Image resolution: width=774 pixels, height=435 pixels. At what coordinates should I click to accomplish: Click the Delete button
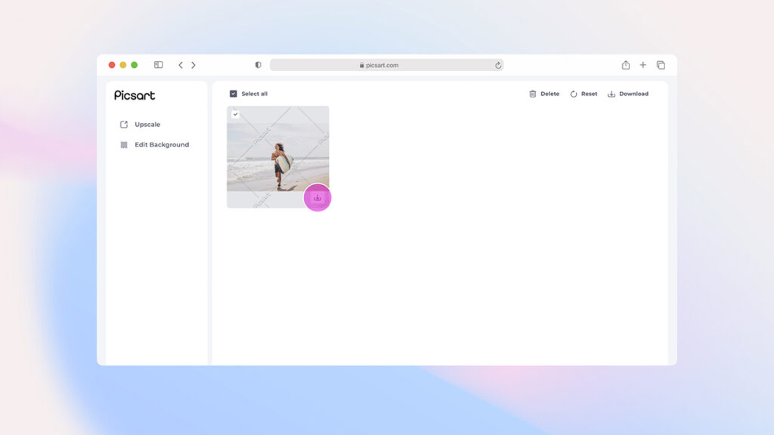(550, 94)
